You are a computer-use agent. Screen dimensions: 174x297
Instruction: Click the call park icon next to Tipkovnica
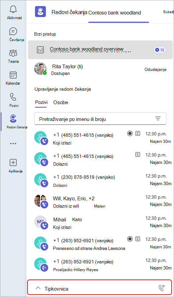point(161,289)
